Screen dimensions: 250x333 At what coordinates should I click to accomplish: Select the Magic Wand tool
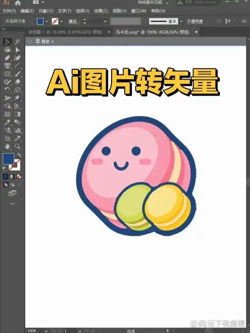click(x=17, y=41)
